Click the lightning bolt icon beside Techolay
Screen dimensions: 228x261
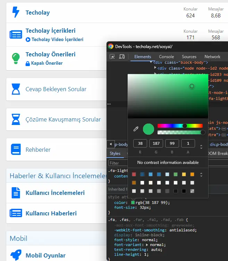click(16, 12)
